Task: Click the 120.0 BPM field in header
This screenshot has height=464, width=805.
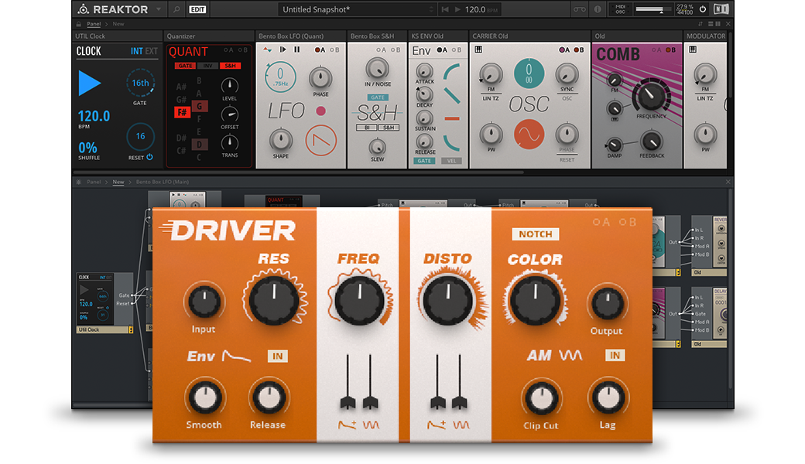Action: (481, 9)
